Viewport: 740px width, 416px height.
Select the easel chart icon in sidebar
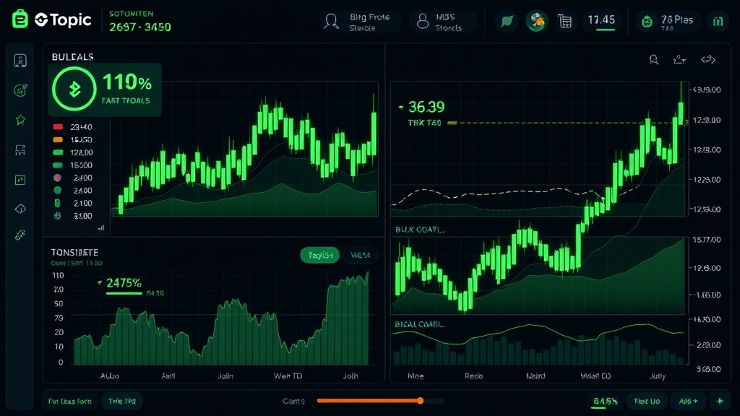point(20,150)
